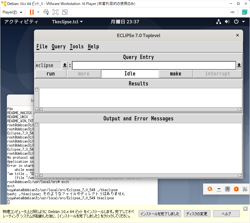Click the orange Japanese あ input mode icon
Screen dimensions: 250x223
click(210, 189)
